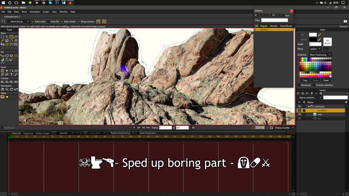Open the Onion Skins dropdown
This screenshot has height=196, width=349.
pyautogui.click(x=97, y=133)
